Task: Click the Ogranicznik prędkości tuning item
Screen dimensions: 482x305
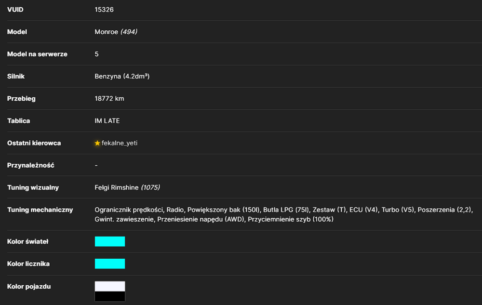Action: point(129,210)
